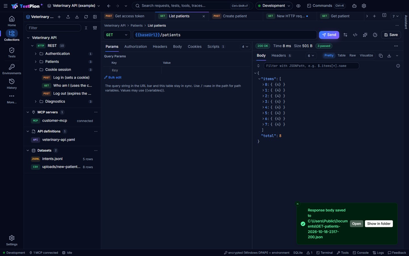
Task: Collapse the Cookie session folder
Action: [x=36, y=70]
